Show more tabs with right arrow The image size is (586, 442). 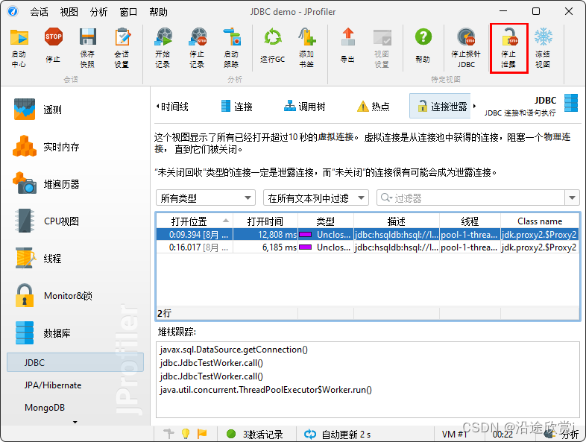point(474,106)
